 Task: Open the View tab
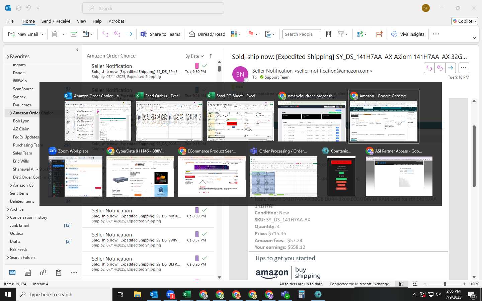coord(81,21)
